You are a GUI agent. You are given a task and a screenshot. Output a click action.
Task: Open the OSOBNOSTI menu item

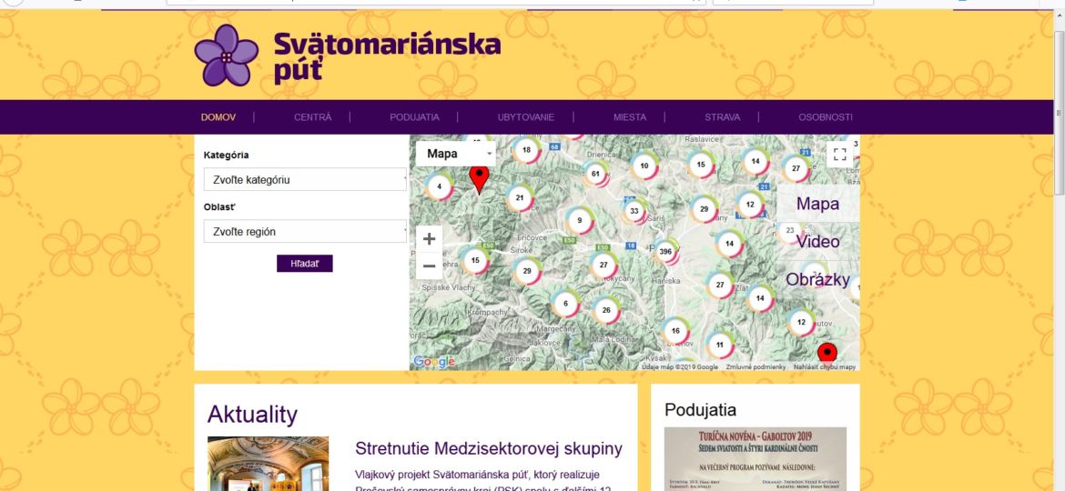coord(826,117)
